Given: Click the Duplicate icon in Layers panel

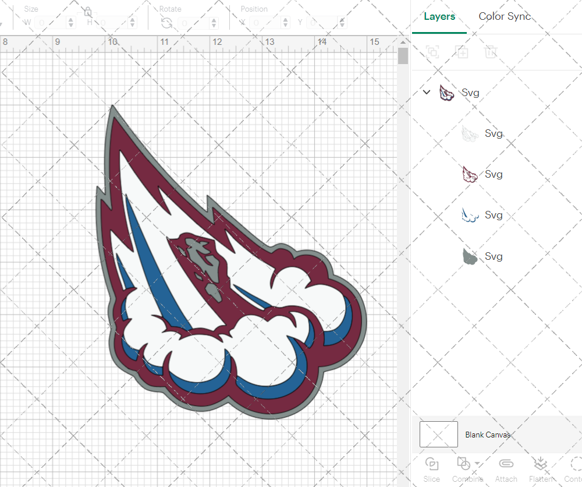Looking at the screenshot, I should pos(462,52).
